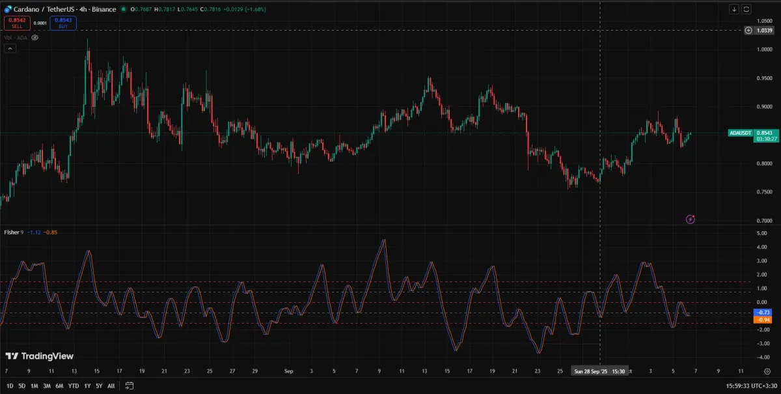Image resolution: width=781 pixels, height=394 pixels.
Task: Select the 6M time range
Action: [59, 386]
